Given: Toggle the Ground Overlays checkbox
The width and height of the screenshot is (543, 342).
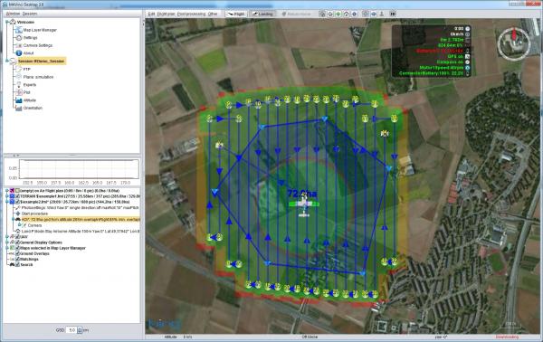Looking at the screenshot, I should tap(17, 253).
